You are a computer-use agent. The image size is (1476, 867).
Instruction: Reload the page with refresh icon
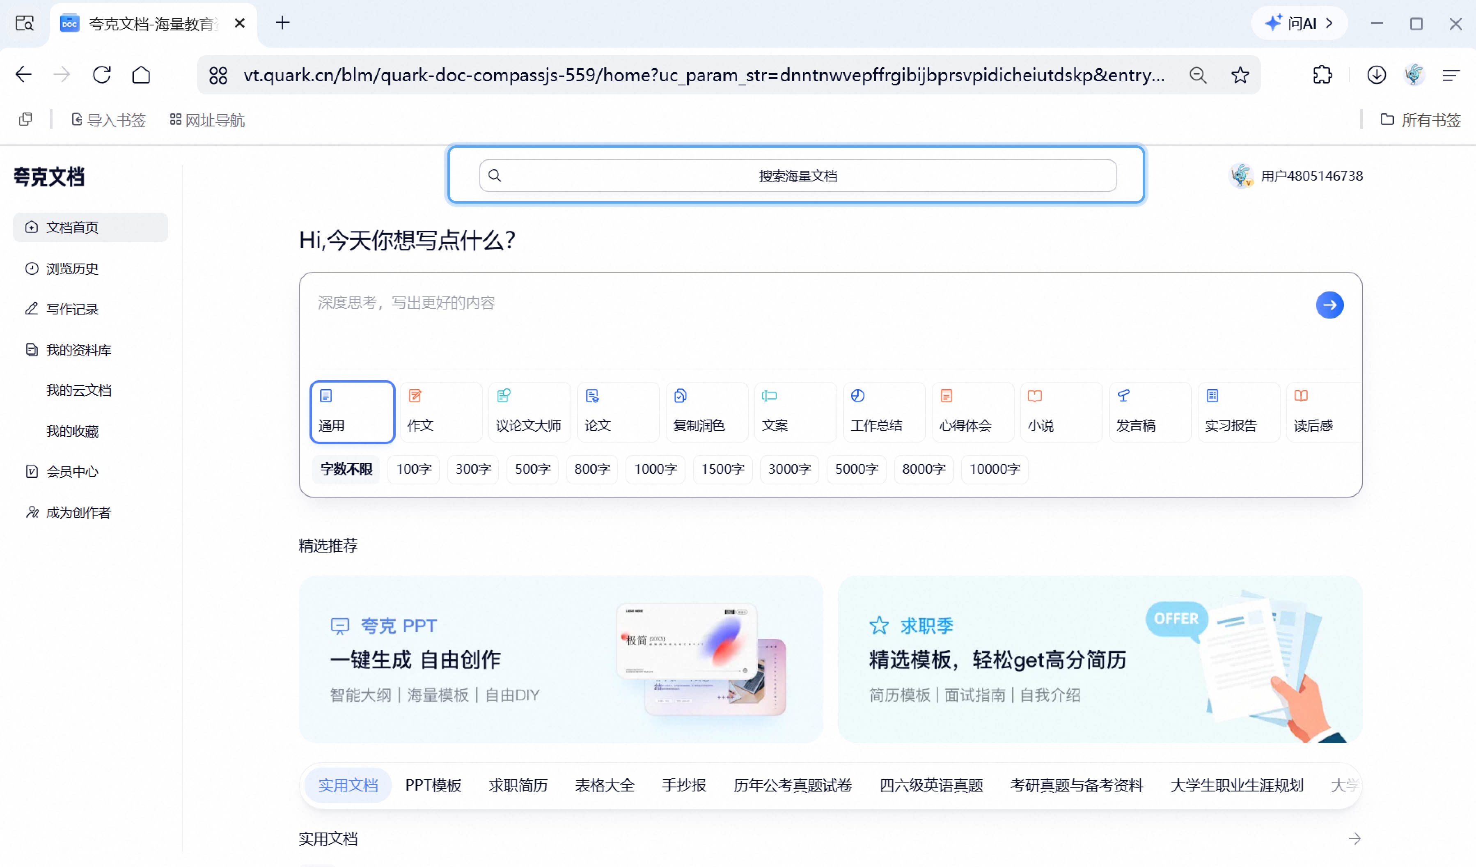point(102,75)
